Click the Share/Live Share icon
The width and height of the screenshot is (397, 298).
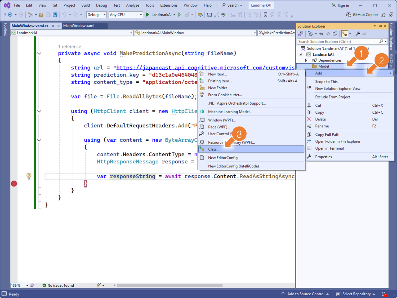(x=383, y=15)
